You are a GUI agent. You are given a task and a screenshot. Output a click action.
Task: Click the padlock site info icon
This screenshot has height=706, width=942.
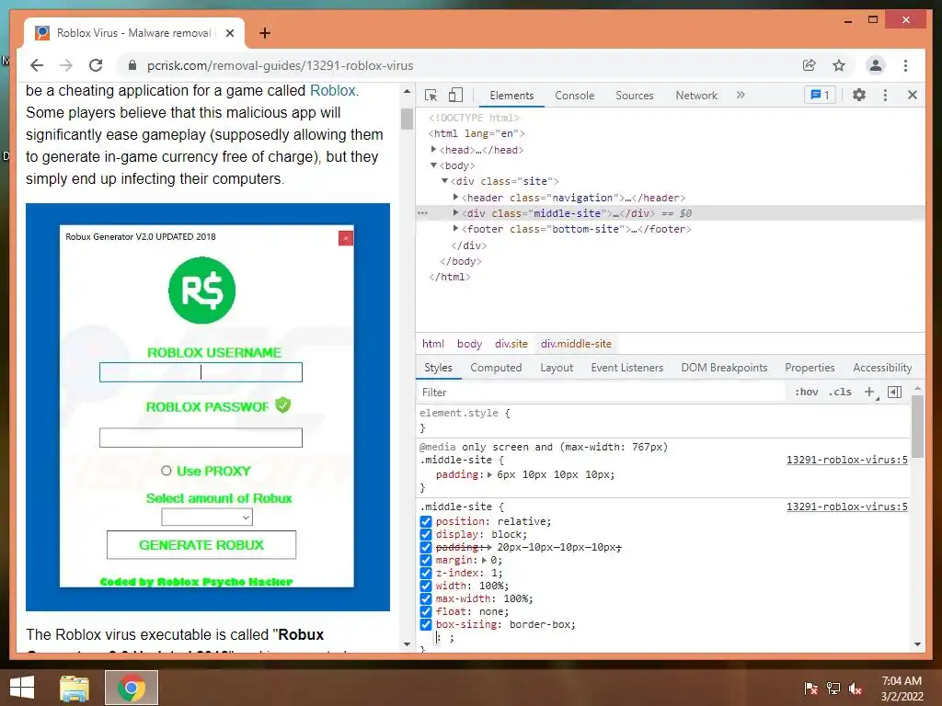(x=132, y=65)
